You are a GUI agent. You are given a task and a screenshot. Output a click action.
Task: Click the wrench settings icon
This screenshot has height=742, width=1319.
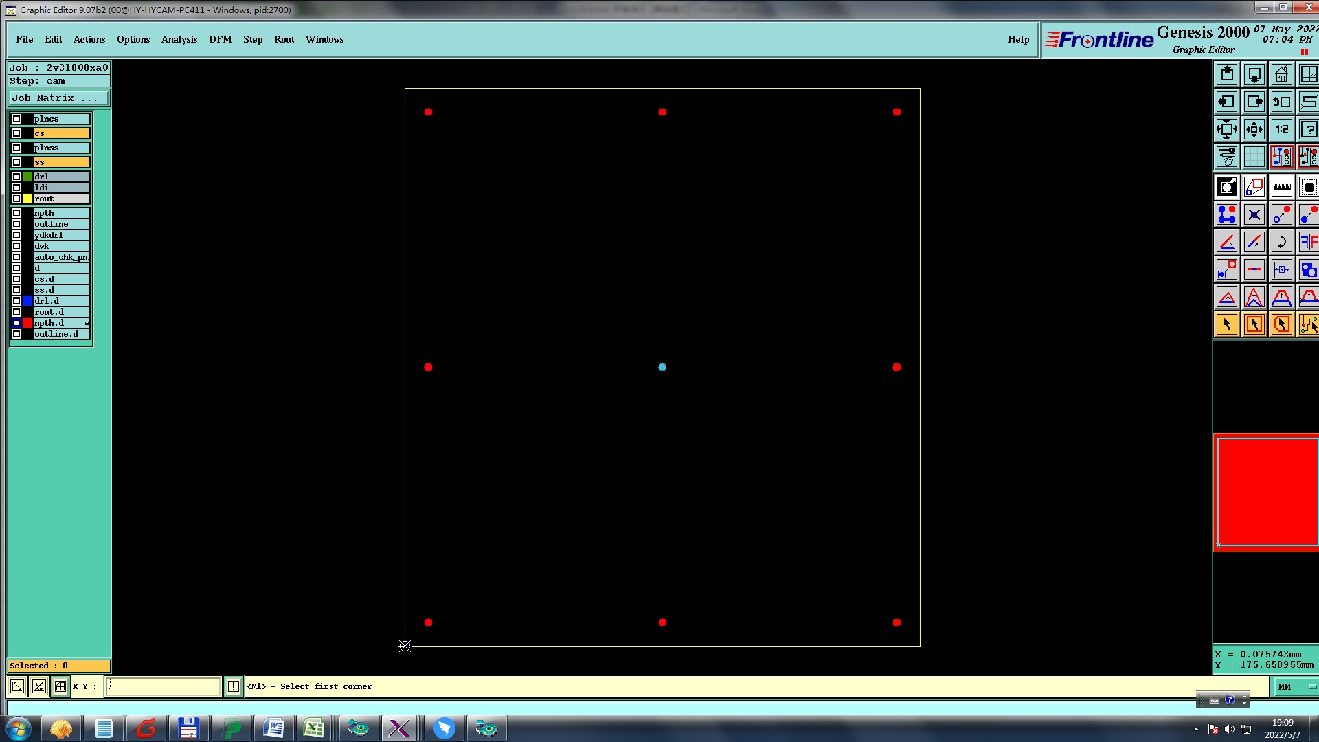[1226, 157]
